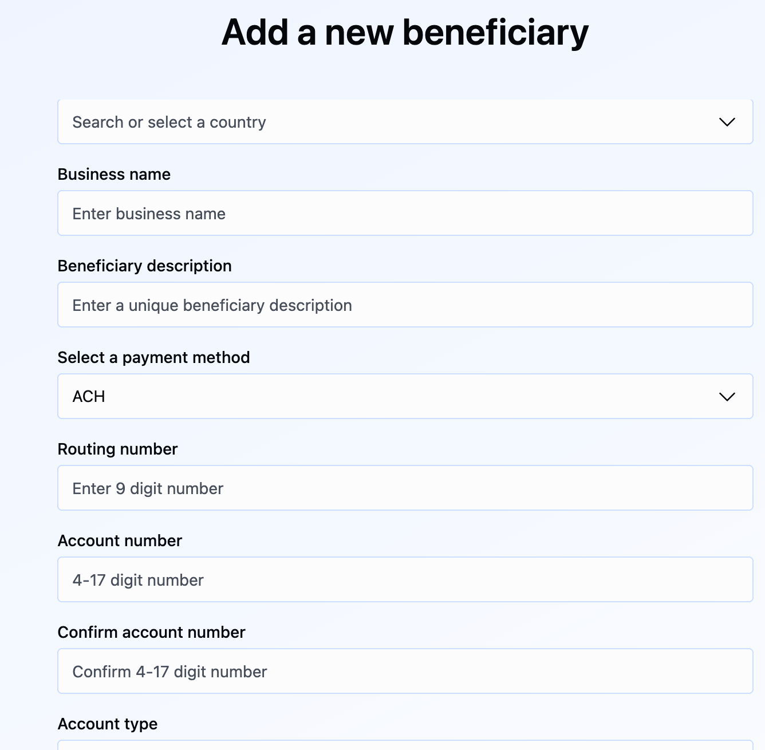The width and height of the screenshot is (765, 750).
Task: Click the 'Account number' label text
Action: coord(120,540)
